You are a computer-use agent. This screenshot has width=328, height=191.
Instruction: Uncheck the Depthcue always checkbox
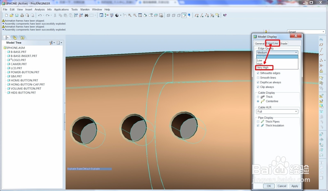coord(258,82)
